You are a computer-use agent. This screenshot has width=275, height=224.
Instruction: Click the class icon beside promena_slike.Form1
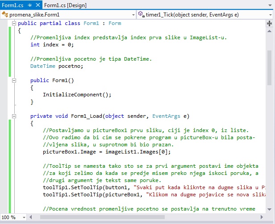(x=5, y=14)
